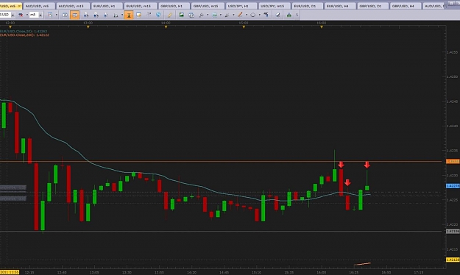Toggle the highlighted chart window button

click(75, 15)
